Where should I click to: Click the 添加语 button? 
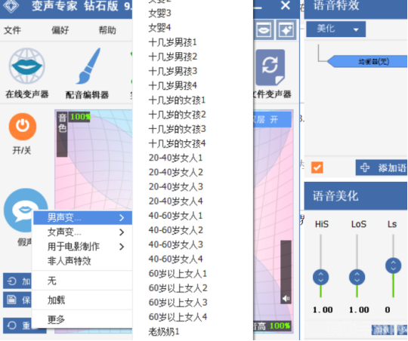click(x=382, y=167)
